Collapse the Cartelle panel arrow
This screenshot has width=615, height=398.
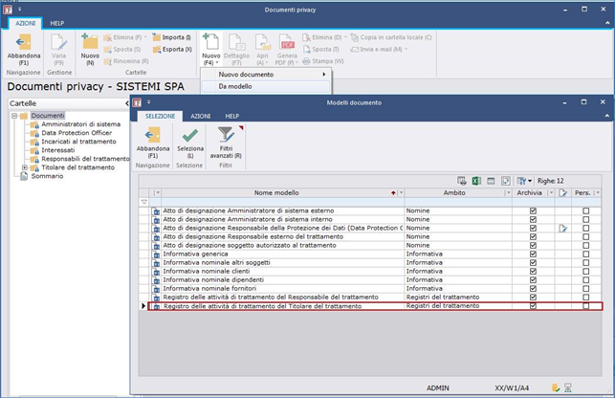point(126,103)
